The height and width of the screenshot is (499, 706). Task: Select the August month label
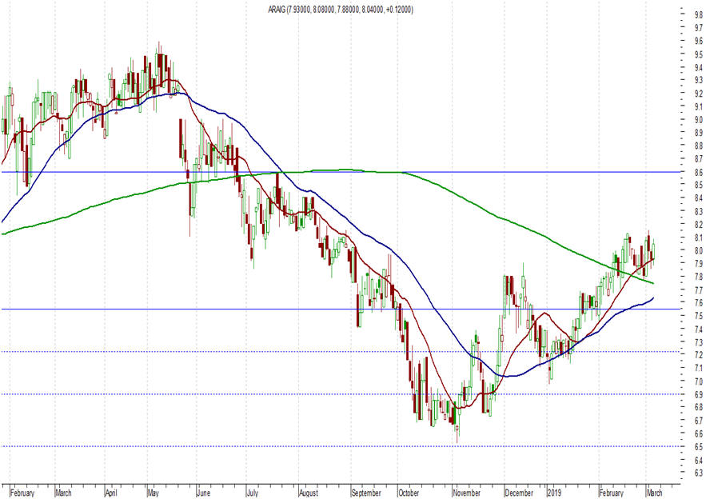point(309,493)
